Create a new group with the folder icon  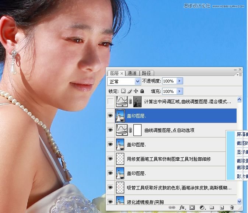(212, 207)
